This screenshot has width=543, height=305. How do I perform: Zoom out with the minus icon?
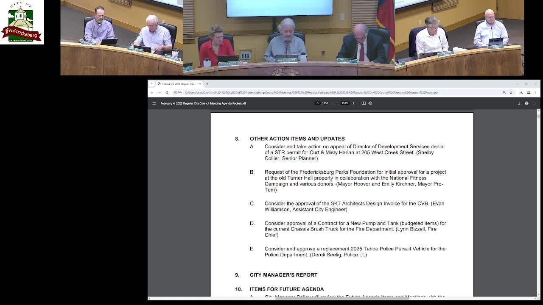coord(336,103)
